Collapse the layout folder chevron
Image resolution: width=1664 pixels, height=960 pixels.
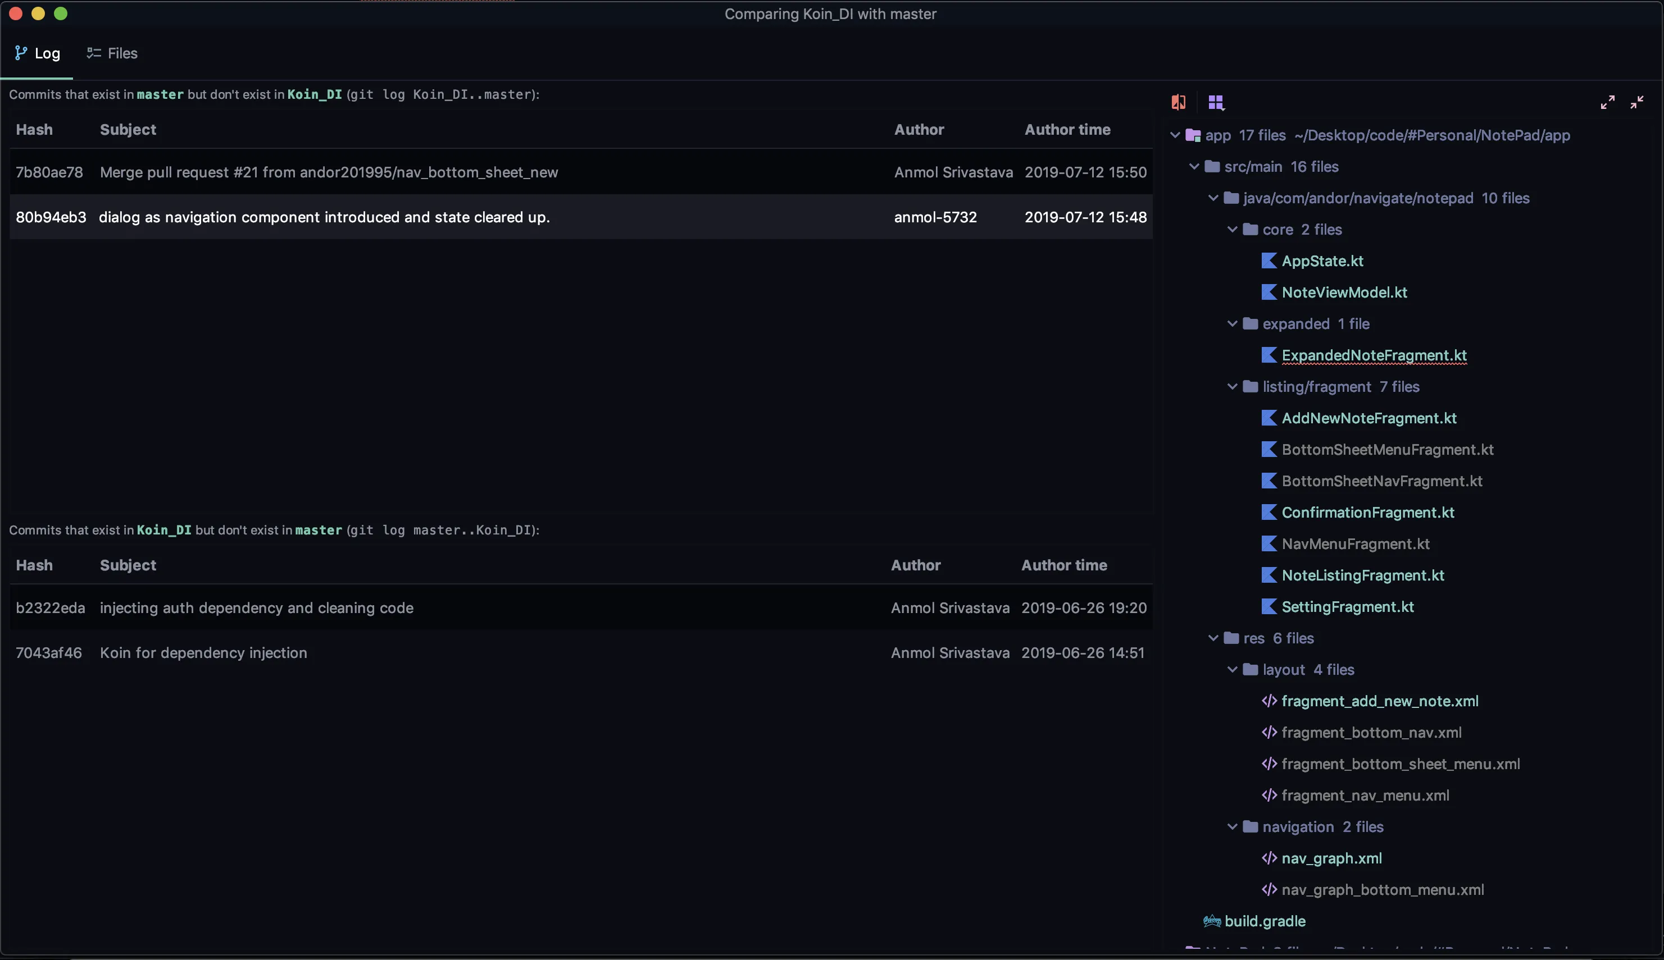pos(1232,670)
